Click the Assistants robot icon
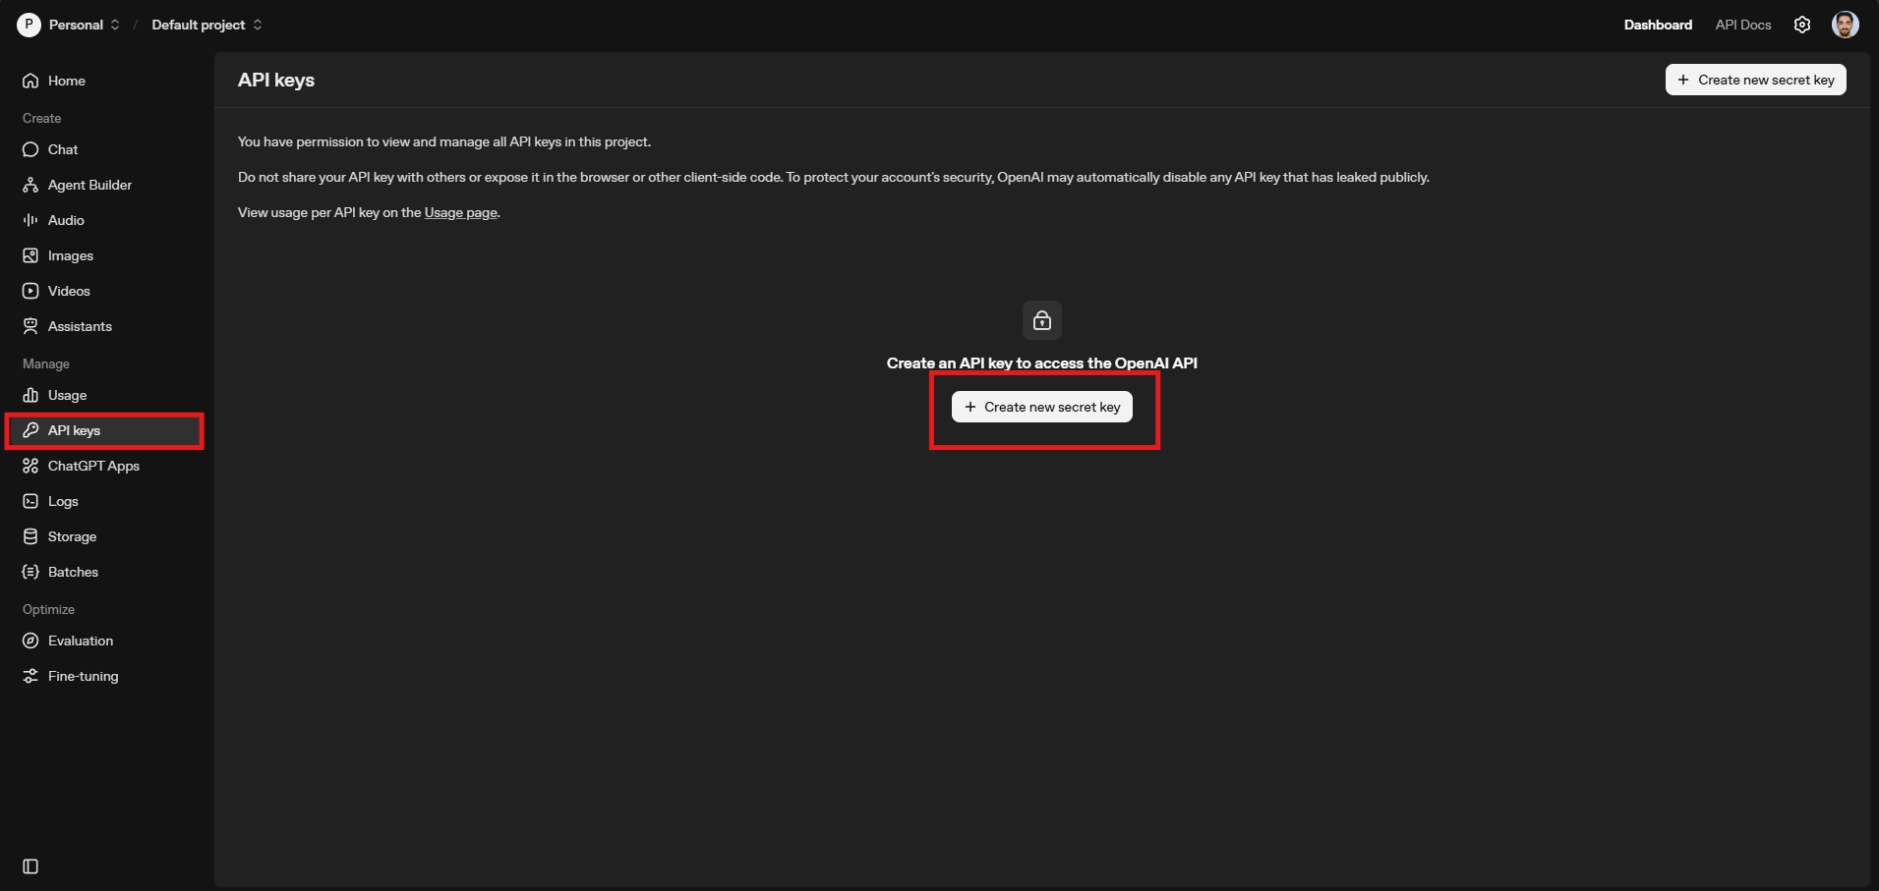The image size is (1879, 891). 30,326
